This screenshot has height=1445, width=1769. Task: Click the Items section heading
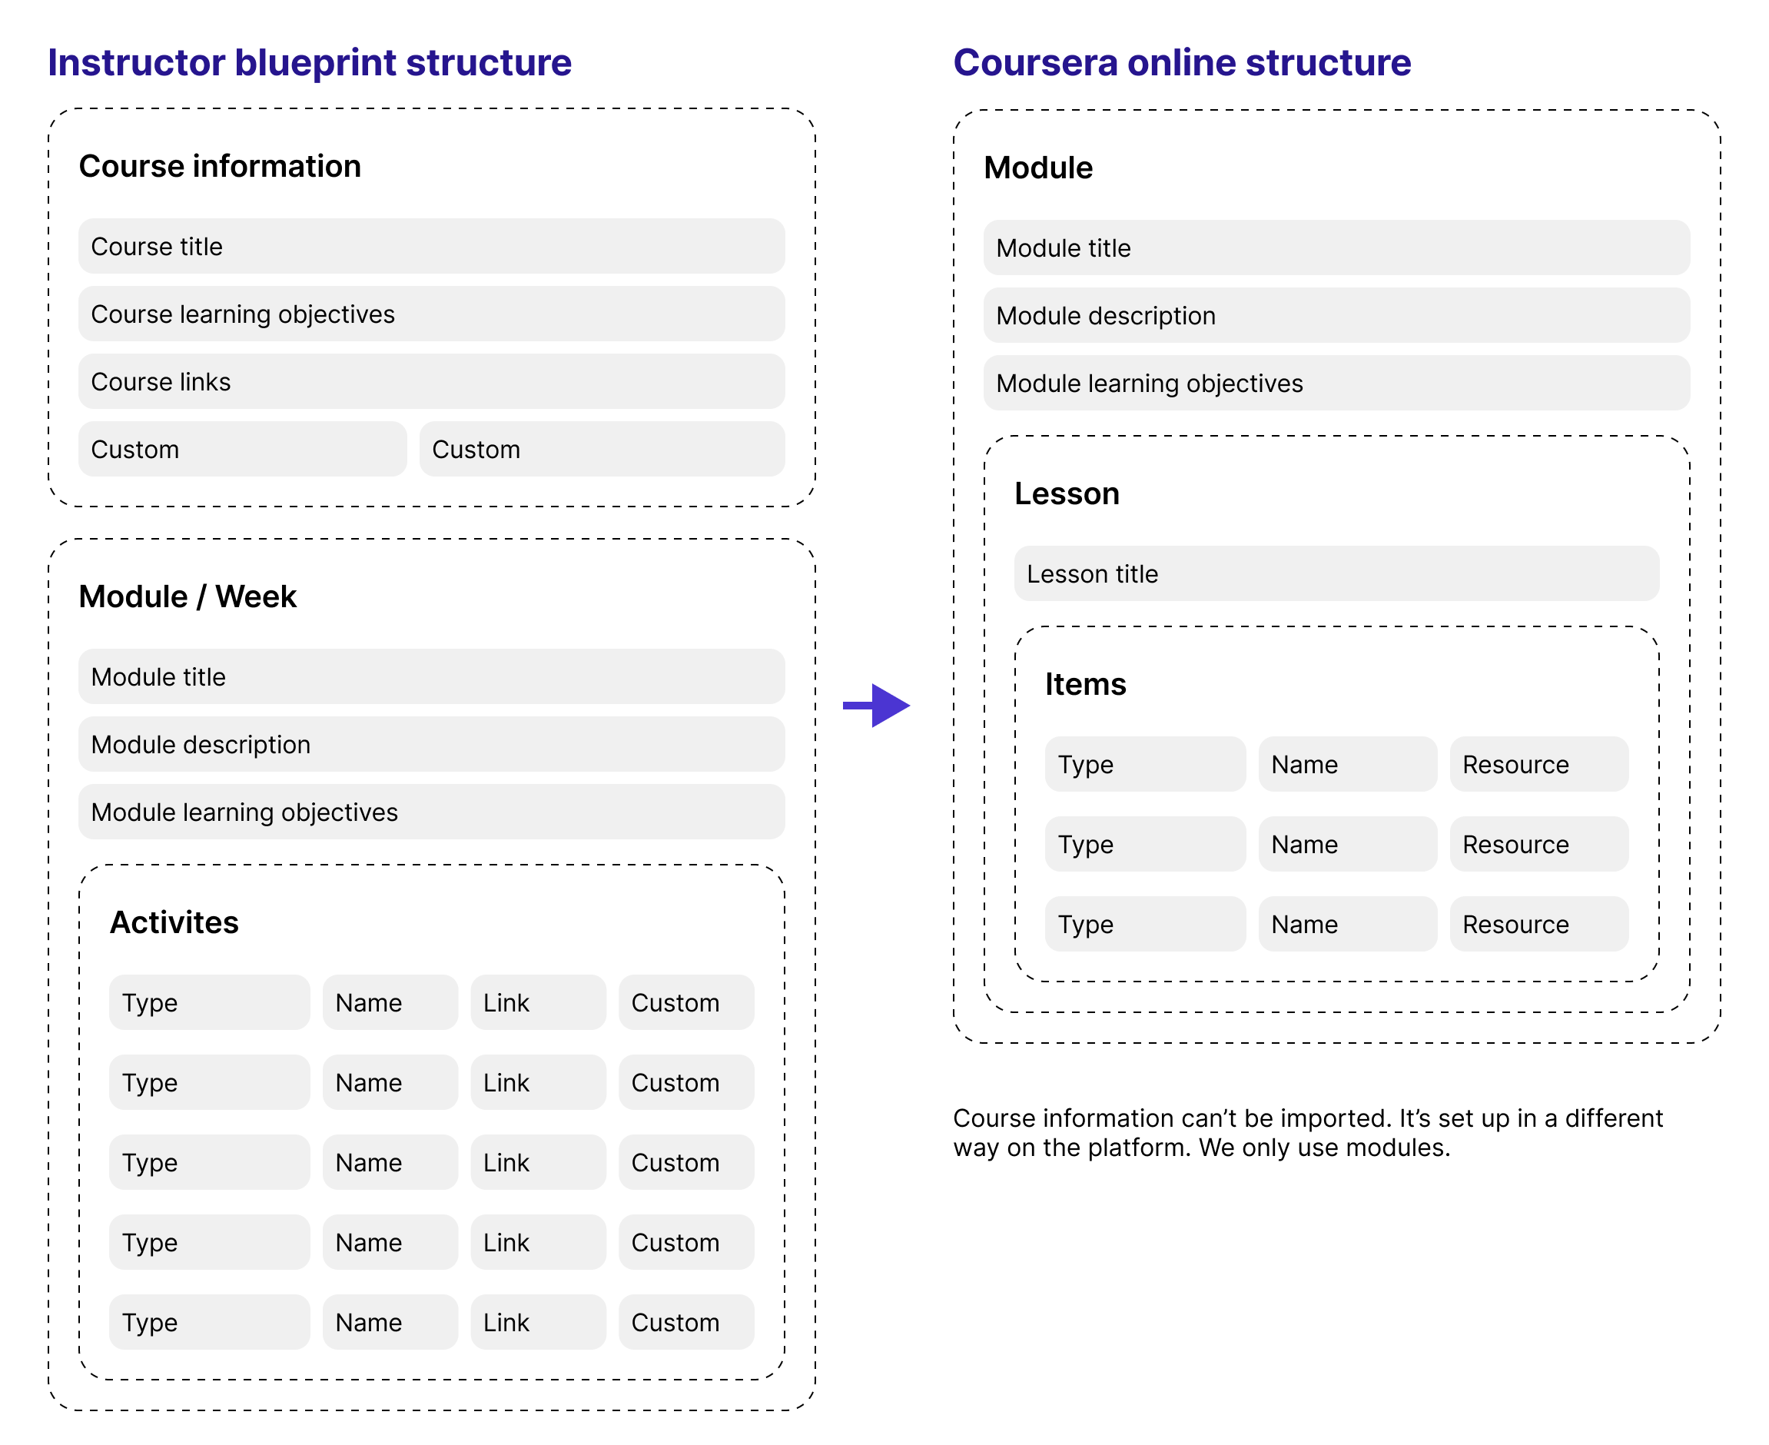coord(1085,684)
